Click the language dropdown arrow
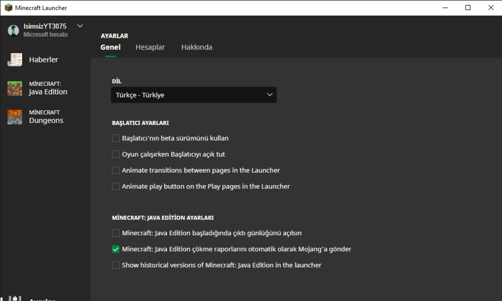Screen dimensions: 502x301 [x=270, y=95]
